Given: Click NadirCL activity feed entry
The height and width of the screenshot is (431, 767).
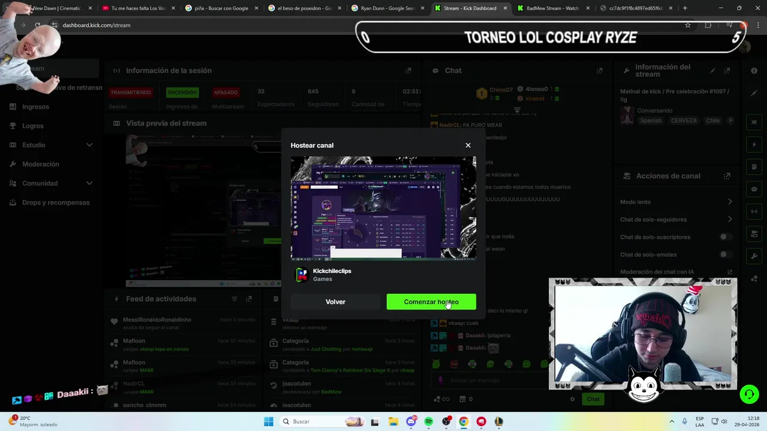Looking at the screenshot, I should (134, 384).
